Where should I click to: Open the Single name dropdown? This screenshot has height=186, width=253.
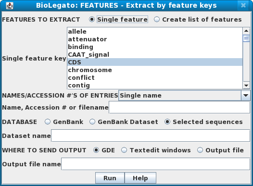(246, 96)
